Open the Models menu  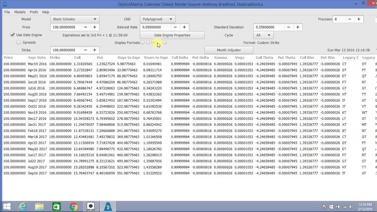tap(20, 12)
